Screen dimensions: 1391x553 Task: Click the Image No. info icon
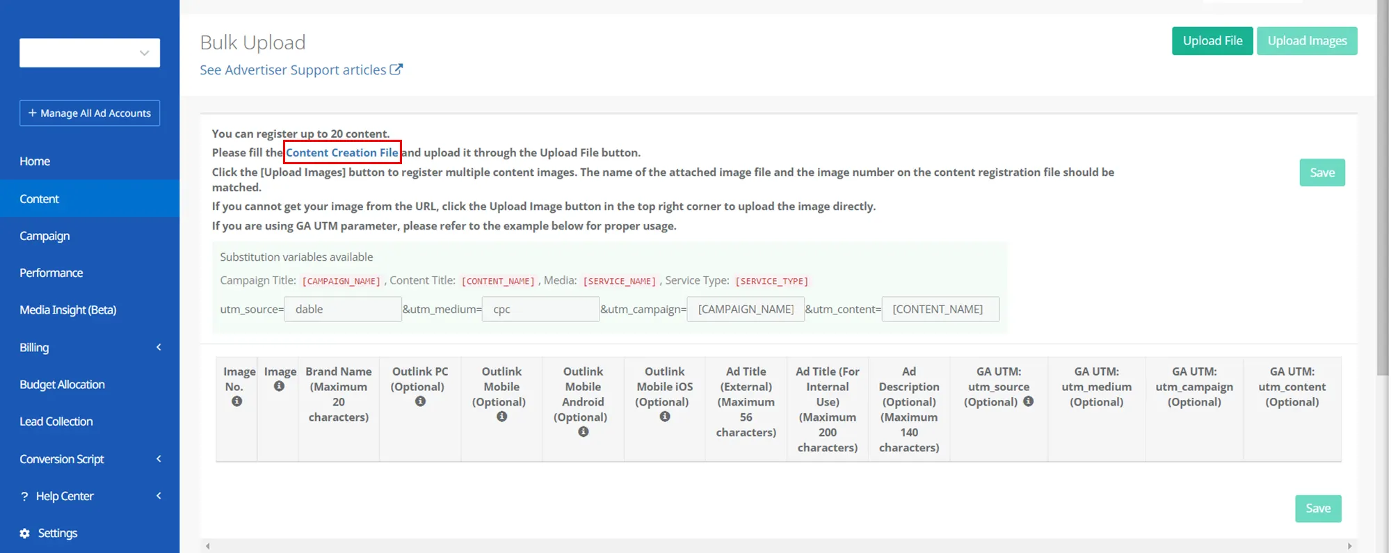tap(236, 401)
